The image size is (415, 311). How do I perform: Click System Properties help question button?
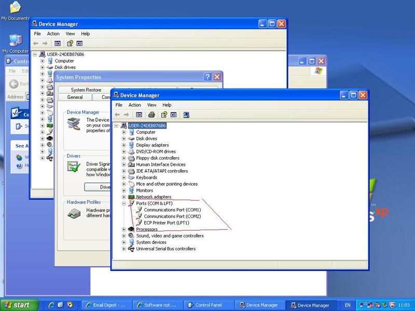coord(208,77)
